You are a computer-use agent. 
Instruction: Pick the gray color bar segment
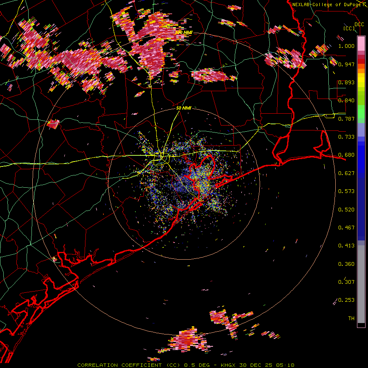(x=361, y=284)
